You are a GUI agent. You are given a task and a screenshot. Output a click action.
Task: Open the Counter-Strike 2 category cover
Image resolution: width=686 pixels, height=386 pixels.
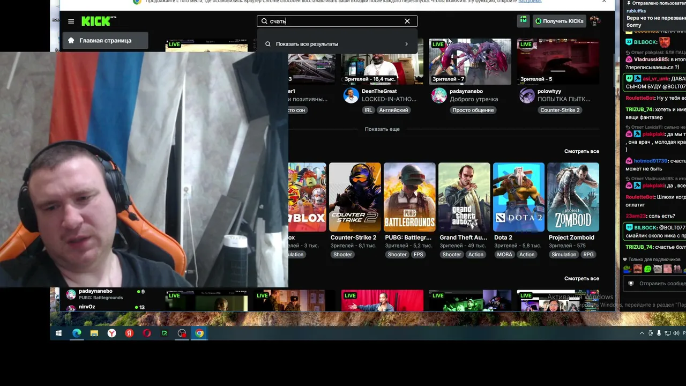coord(355,197)
